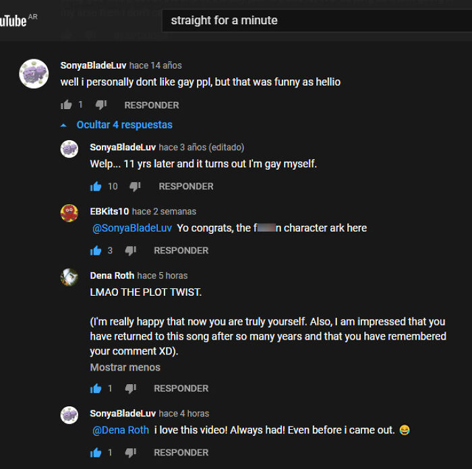This screenshot has width=472, height=469.
Task: Dislike the "i love this video" reply
Action: [x=131, y=452]
